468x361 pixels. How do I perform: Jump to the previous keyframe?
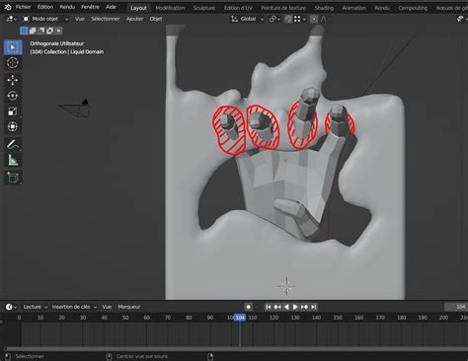point(277,307)
